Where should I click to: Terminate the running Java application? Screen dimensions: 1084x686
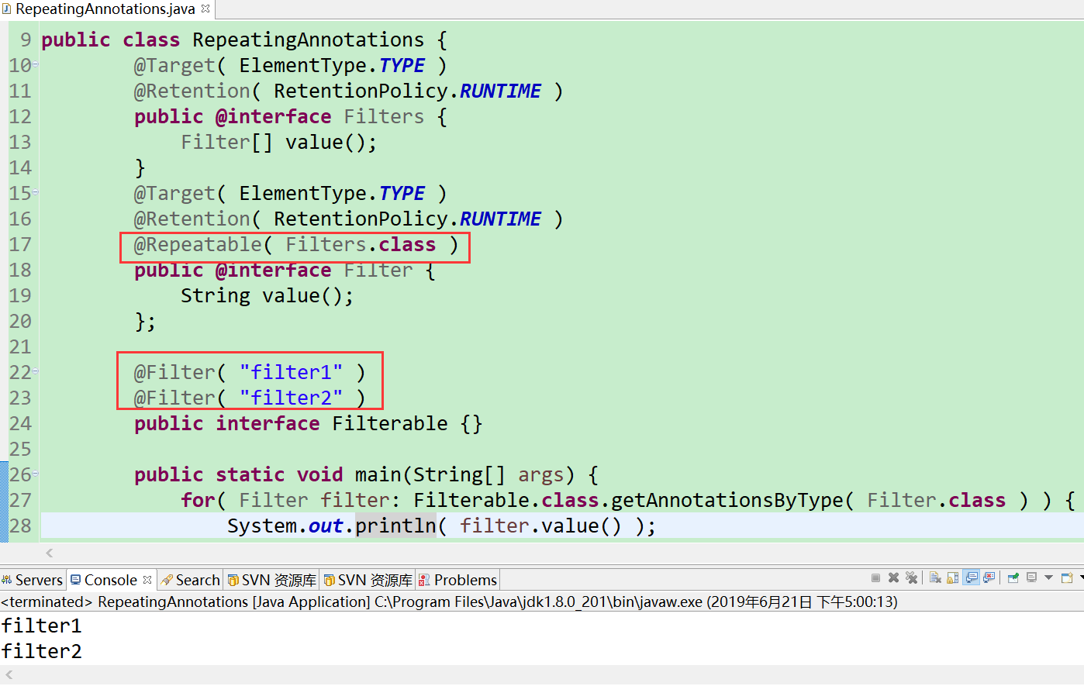(875, 577)
